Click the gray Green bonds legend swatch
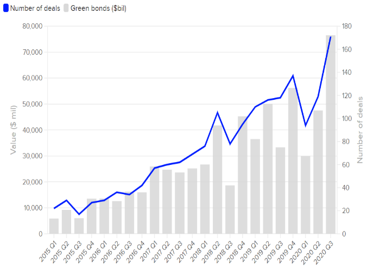The height and width of the screenshot is (269, 367). (x=67, y=9)
